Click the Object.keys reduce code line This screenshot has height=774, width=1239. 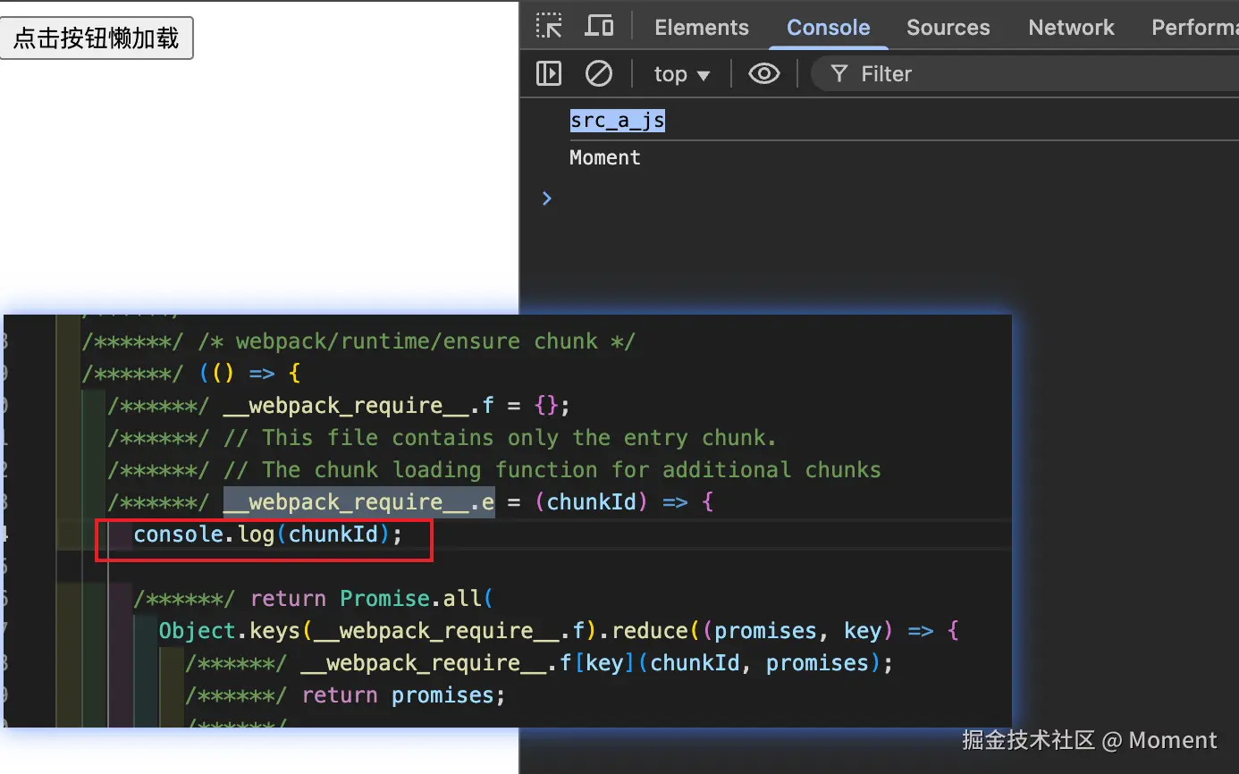[559, 631]
